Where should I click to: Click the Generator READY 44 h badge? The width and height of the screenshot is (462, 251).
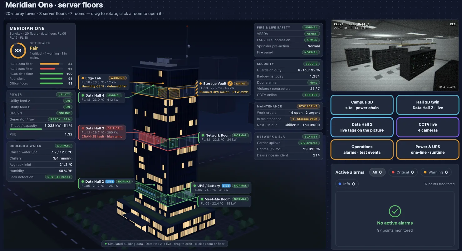60,119
